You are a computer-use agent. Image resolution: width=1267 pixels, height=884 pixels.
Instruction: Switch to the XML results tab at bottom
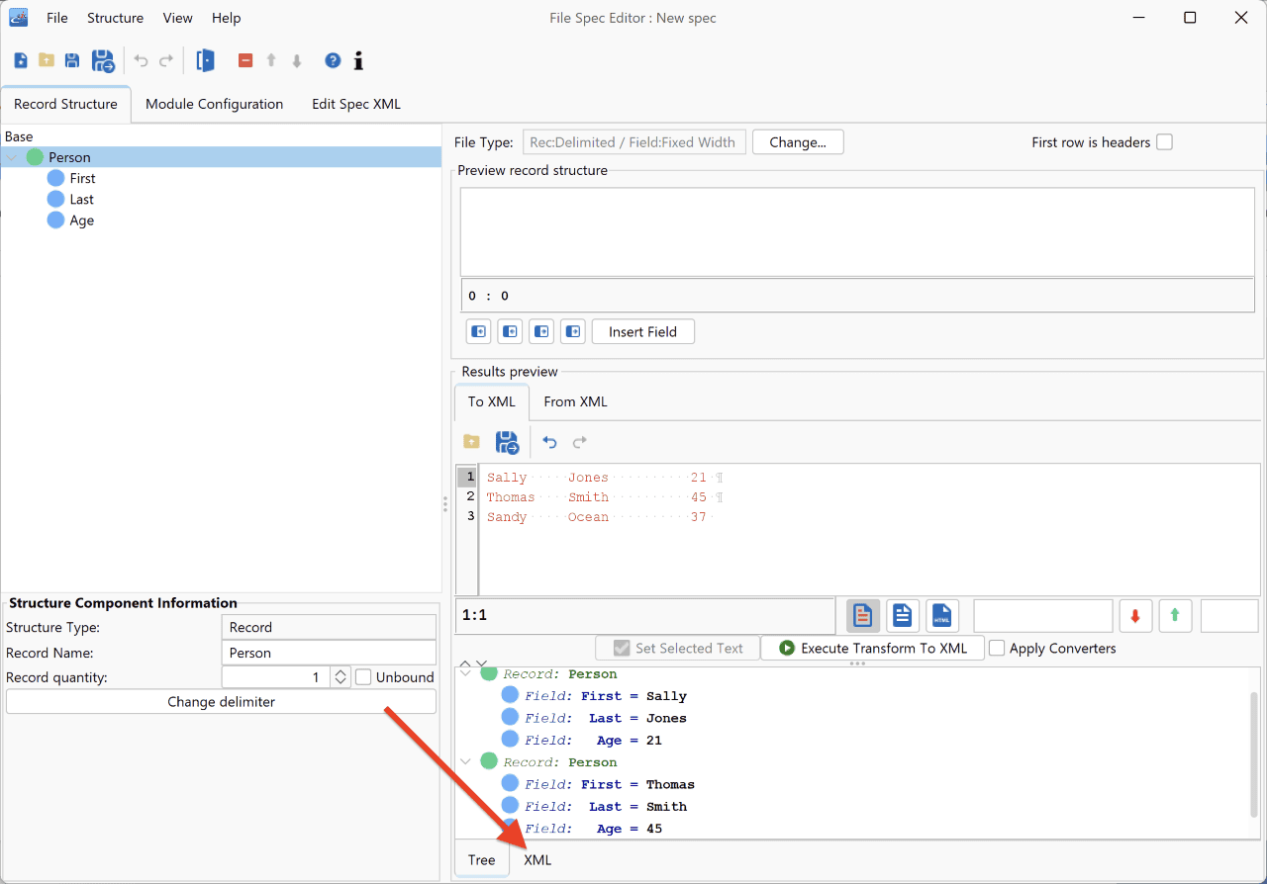coord(537,859)
